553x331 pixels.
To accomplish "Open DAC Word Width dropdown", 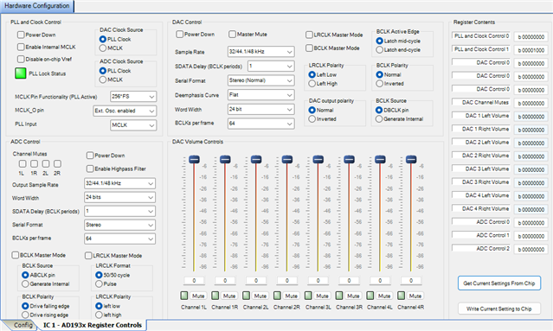I will (261, 109).
